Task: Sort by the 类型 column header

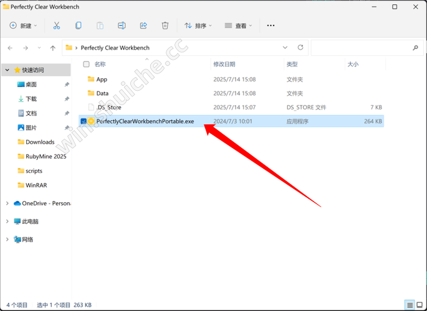Action: pyautogui.click(x=292, y=64)
